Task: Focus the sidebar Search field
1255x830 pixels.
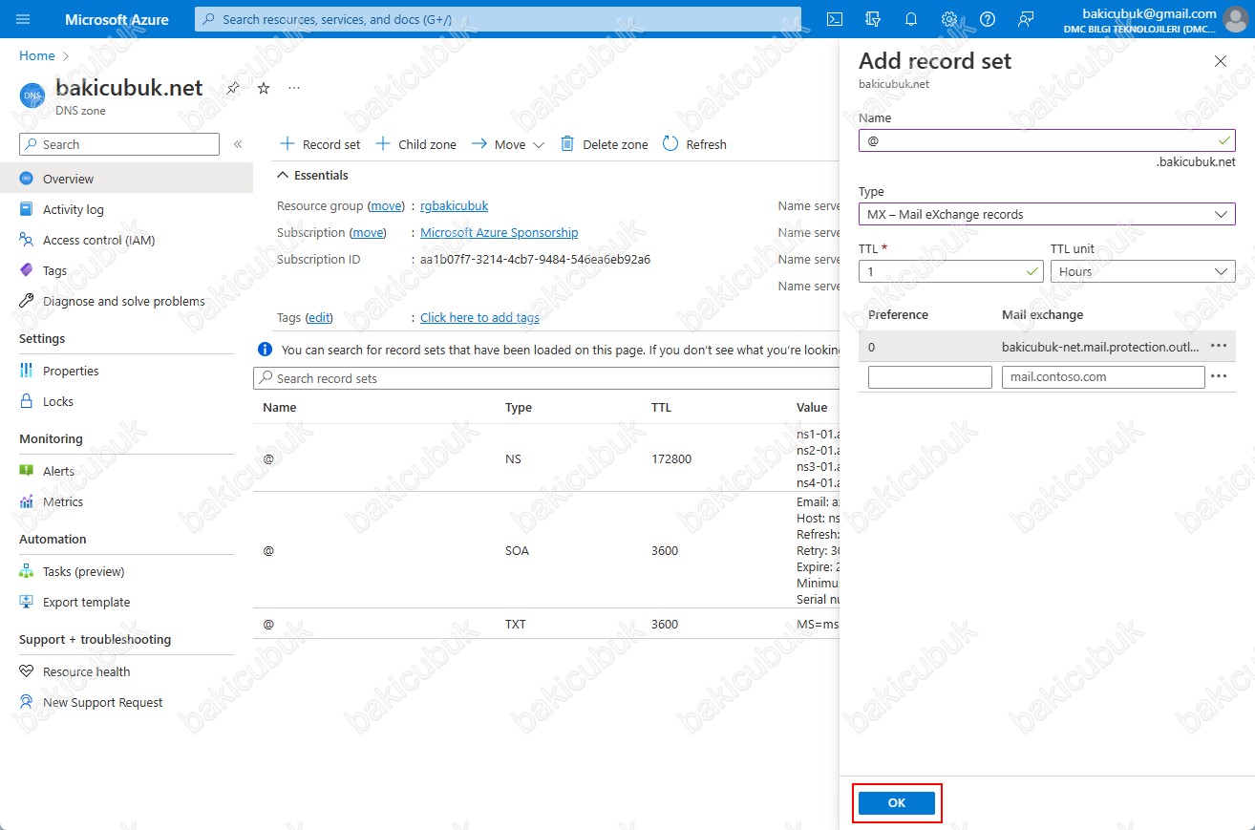Action: click(x=119, y=144)
